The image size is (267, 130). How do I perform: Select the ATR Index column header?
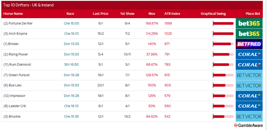click(172, 14)
